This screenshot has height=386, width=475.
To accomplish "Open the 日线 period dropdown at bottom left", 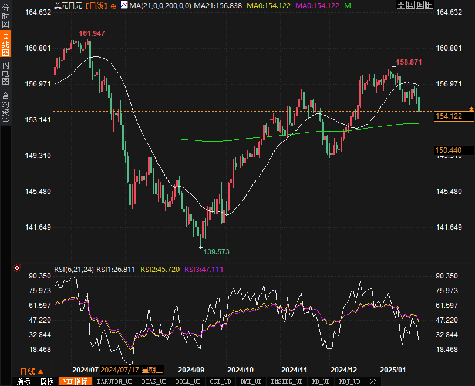I will [31, 371].
